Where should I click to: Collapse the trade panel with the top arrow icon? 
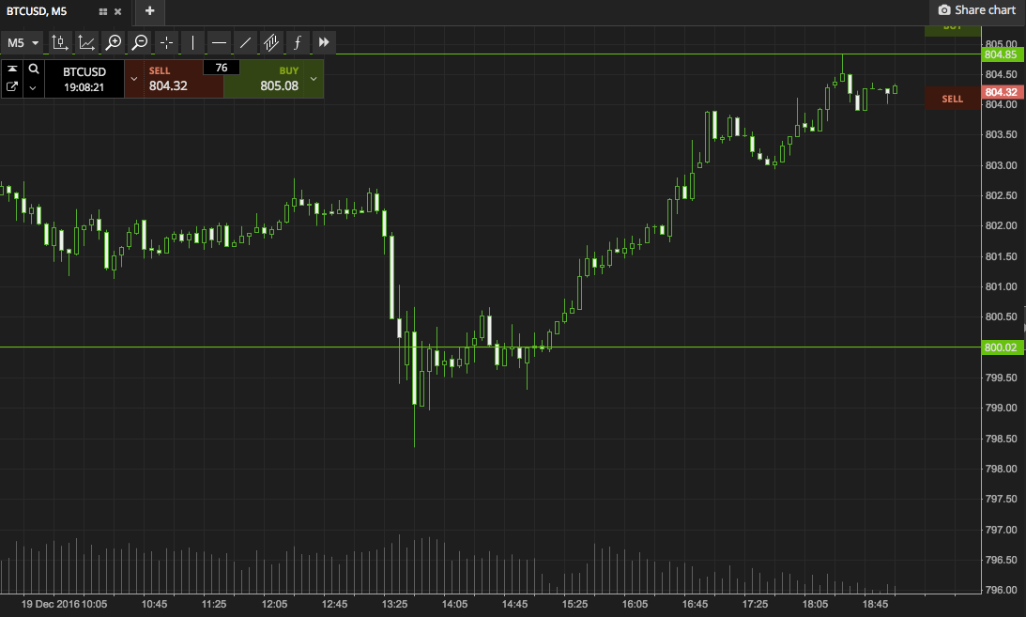pos(12,69)
